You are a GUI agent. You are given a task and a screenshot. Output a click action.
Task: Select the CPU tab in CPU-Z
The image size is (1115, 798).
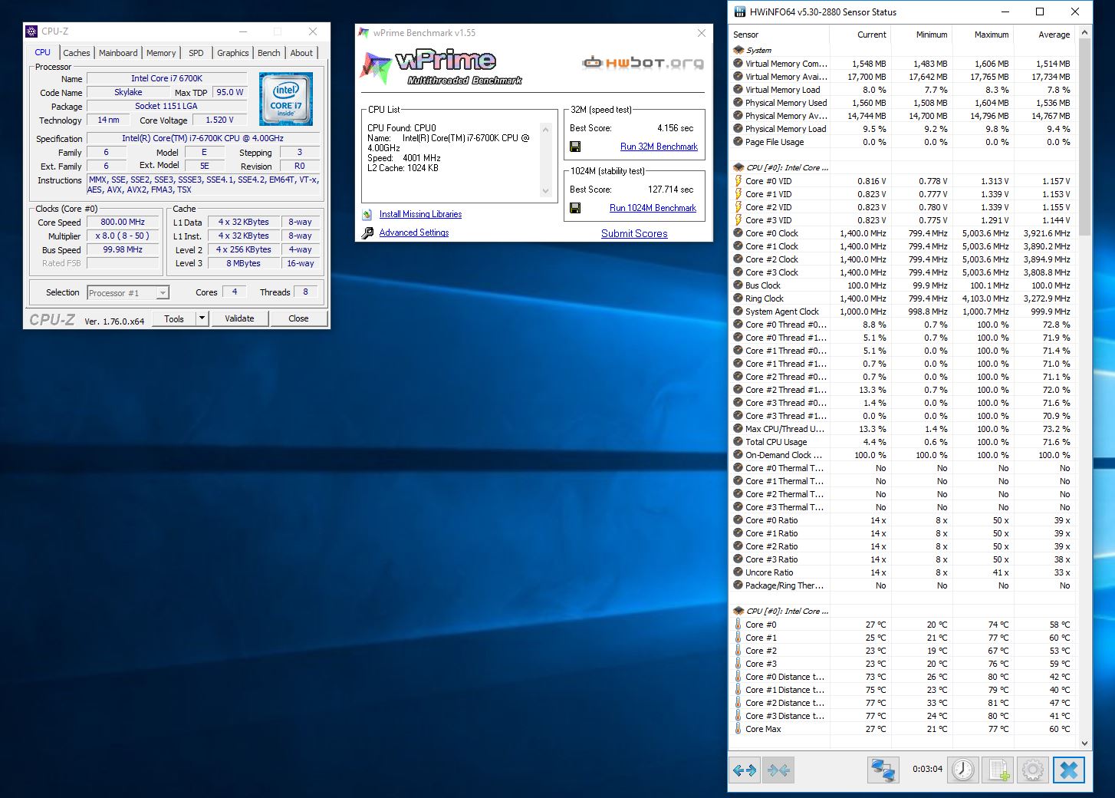click(x=43, y=52)
